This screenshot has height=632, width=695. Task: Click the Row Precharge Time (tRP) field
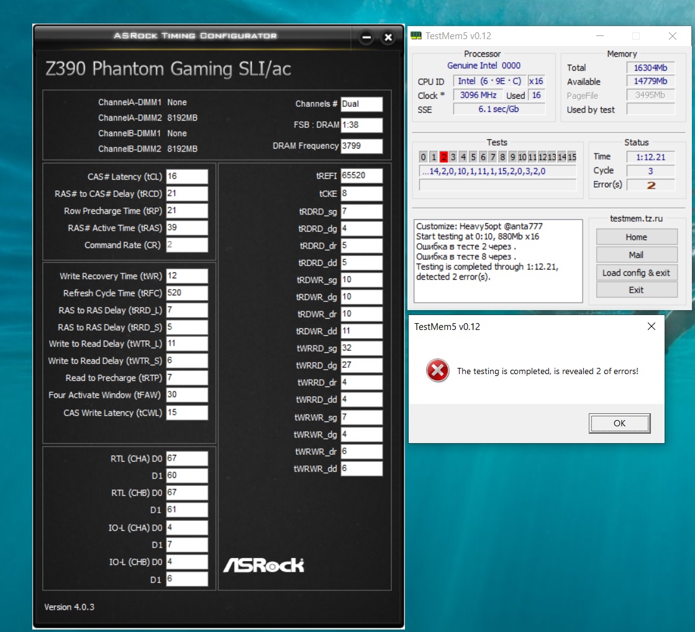[186, 210]
